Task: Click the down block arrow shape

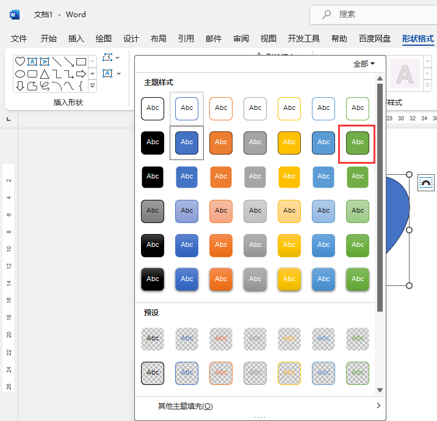Action: 20,86
